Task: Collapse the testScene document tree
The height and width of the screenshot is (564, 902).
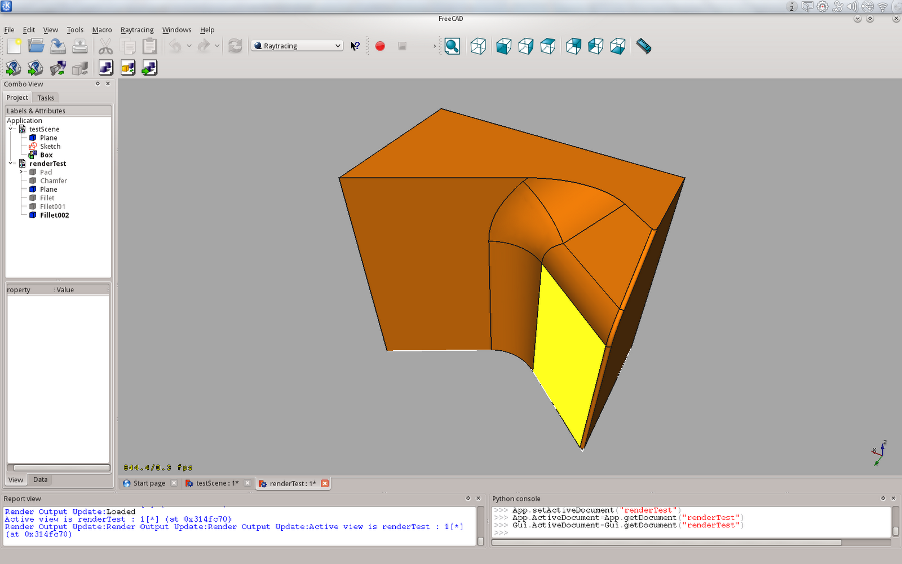Action: (11, 129)
